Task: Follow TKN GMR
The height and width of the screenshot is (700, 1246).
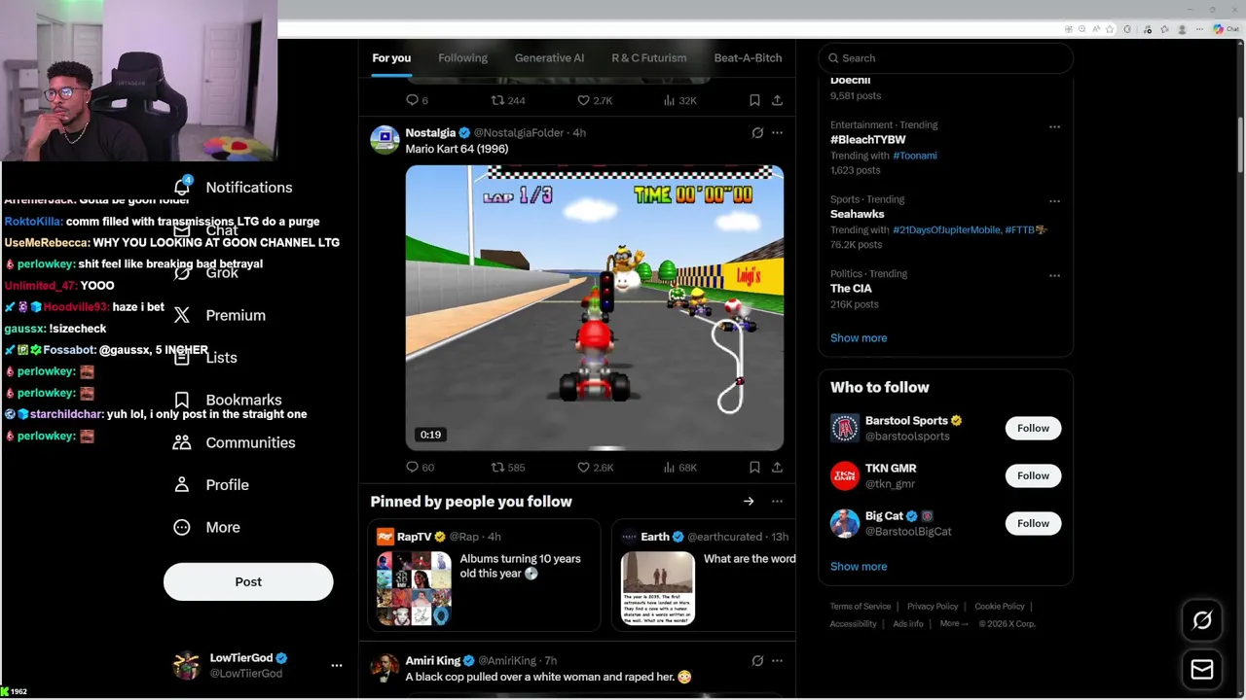Action: click(1033, 475)
